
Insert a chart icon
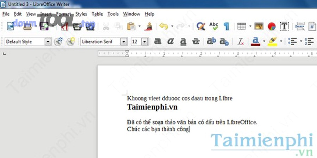(272, 26)
